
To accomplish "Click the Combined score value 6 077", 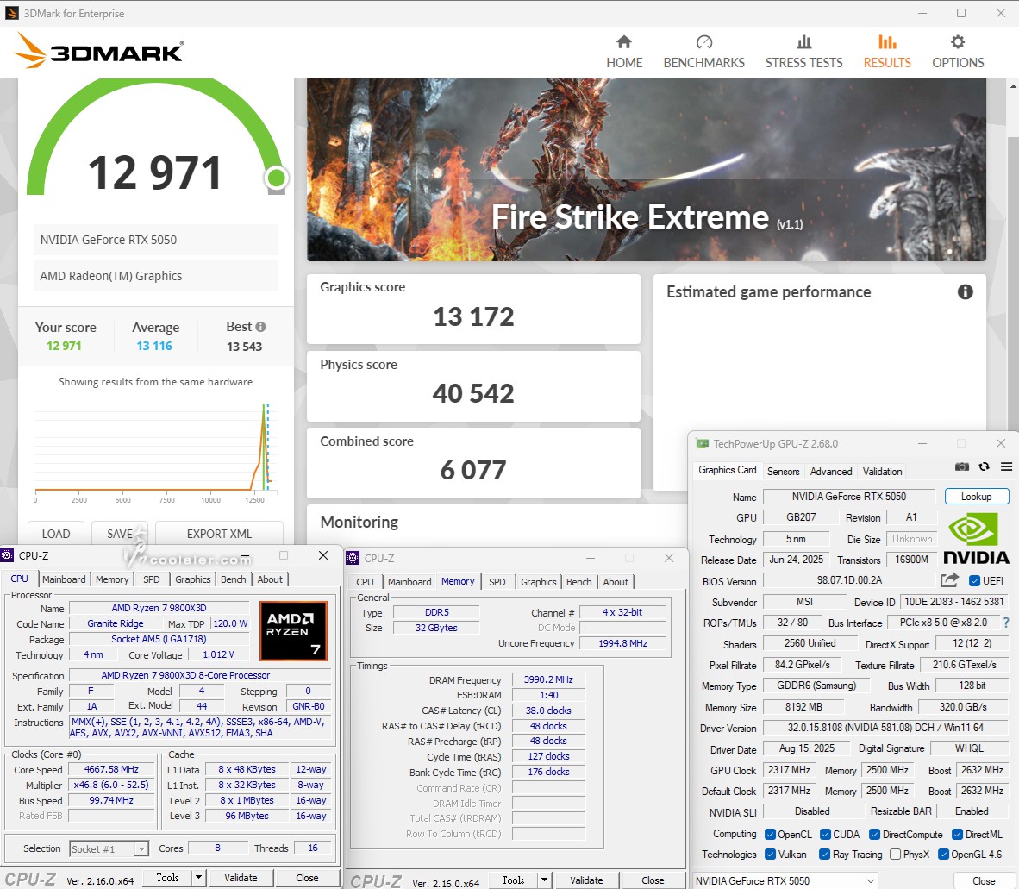I will tap(473, 470).
